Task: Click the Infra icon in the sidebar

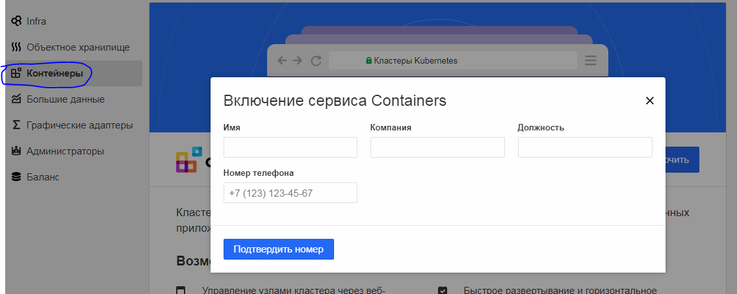Action: [16, 21]
